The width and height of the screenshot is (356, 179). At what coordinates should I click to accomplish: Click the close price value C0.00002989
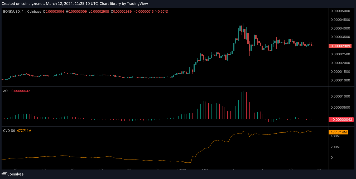[x=121, y=12]
